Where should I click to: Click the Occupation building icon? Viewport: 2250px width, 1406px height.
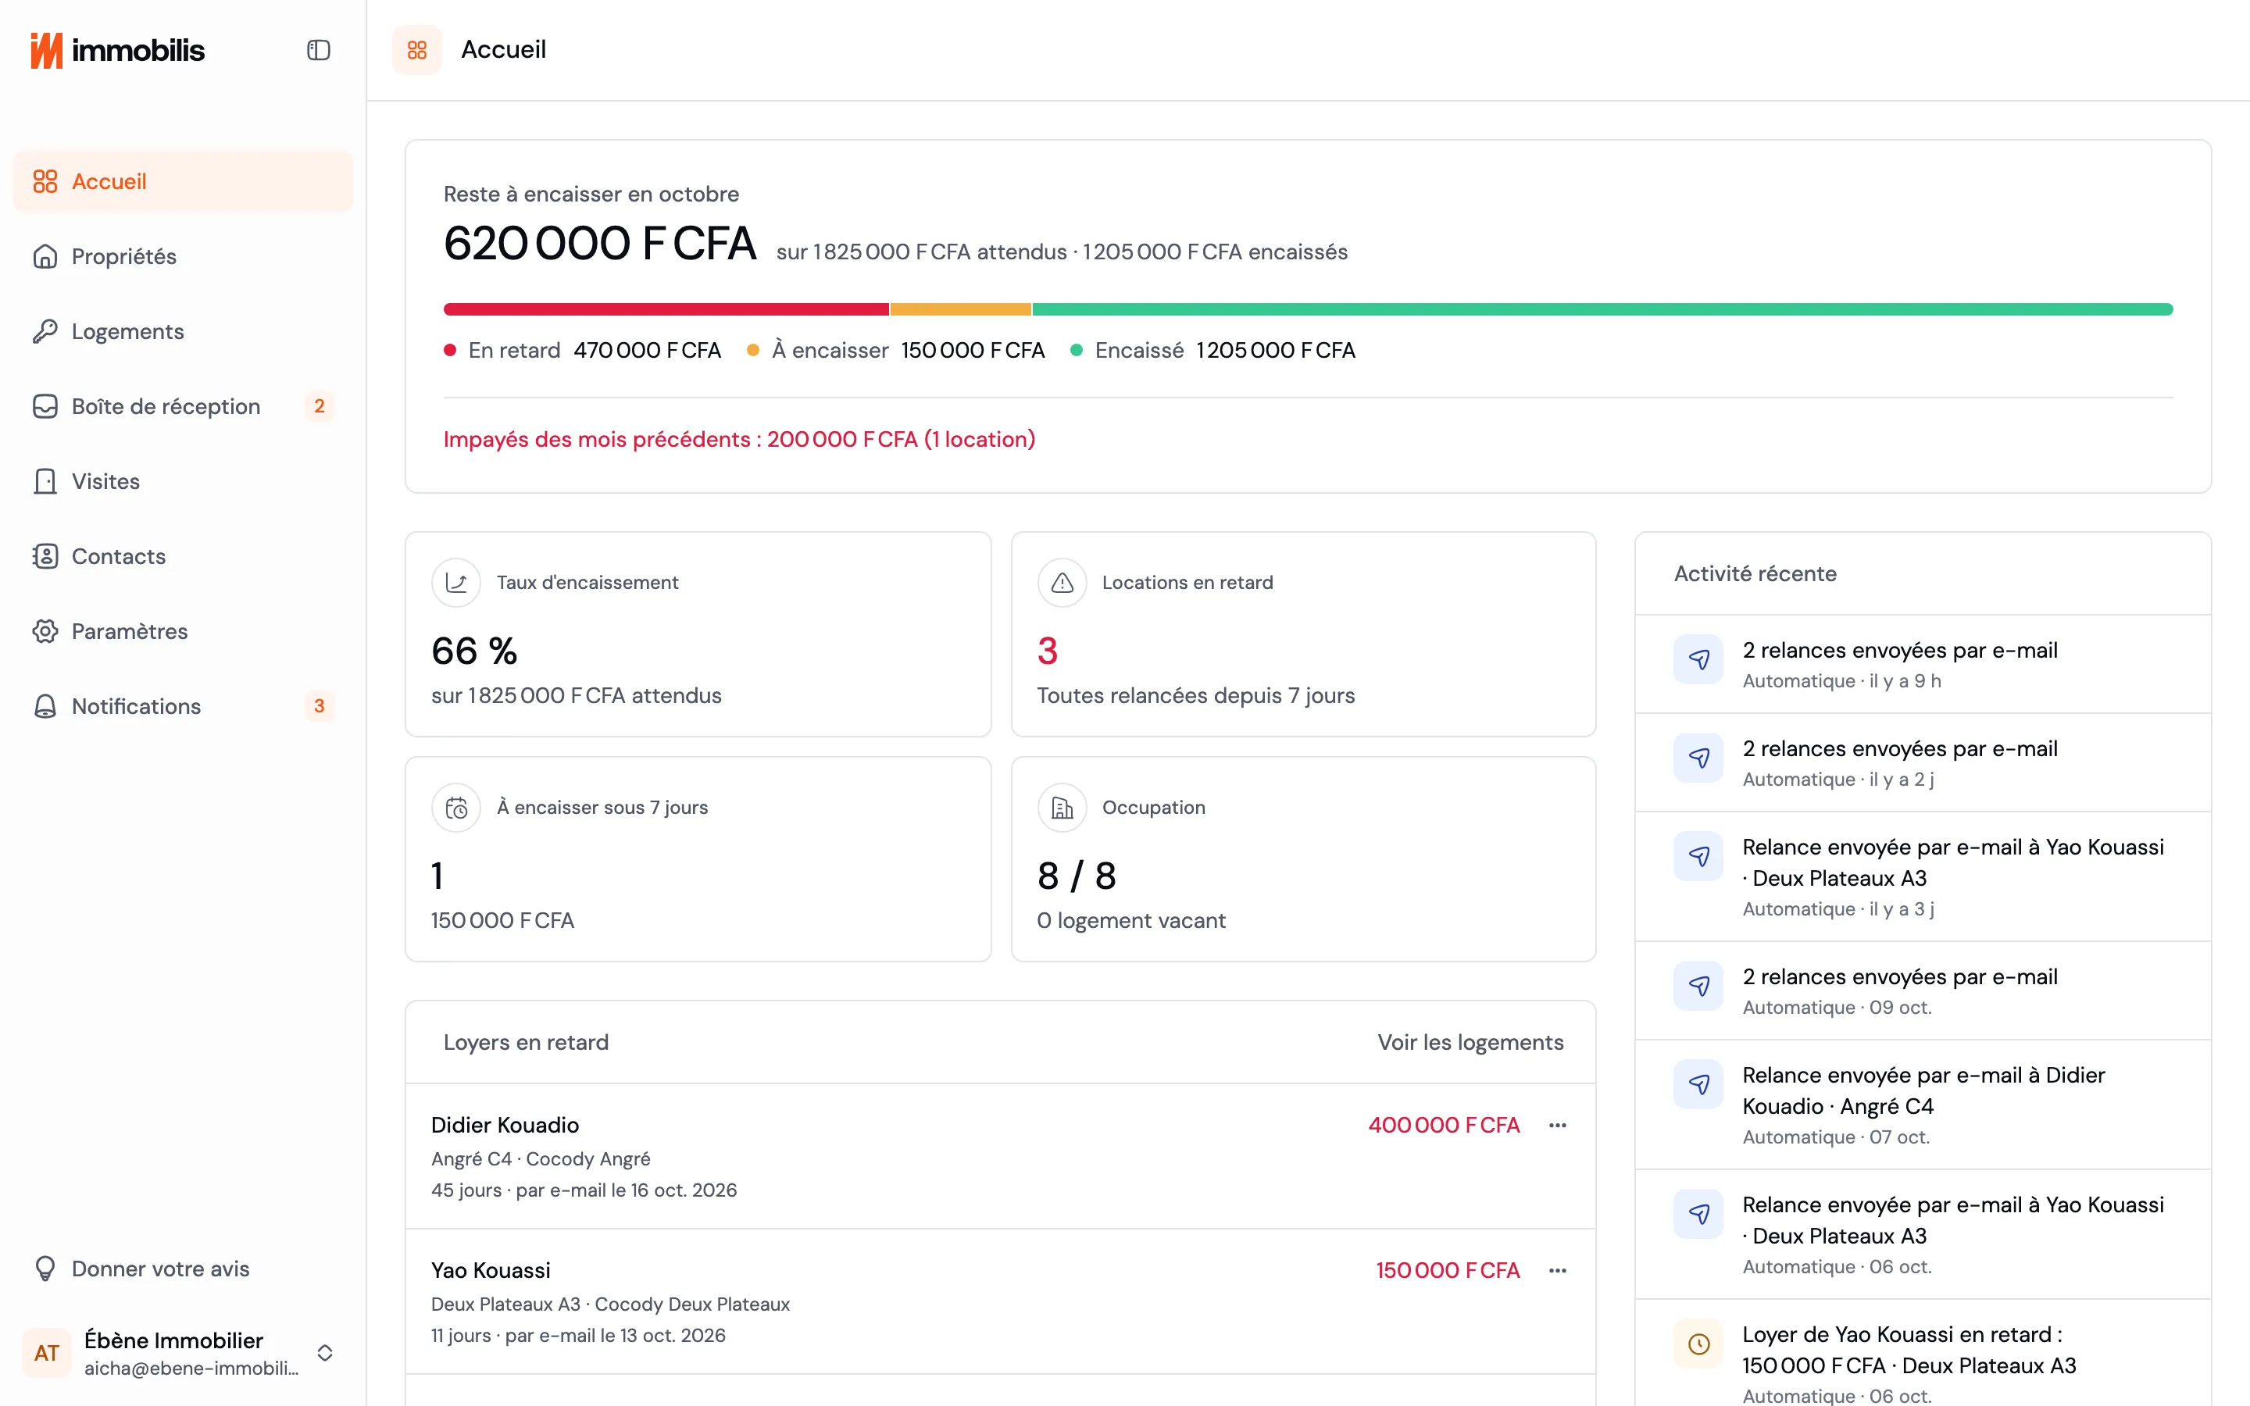(x=1062, y=807)
